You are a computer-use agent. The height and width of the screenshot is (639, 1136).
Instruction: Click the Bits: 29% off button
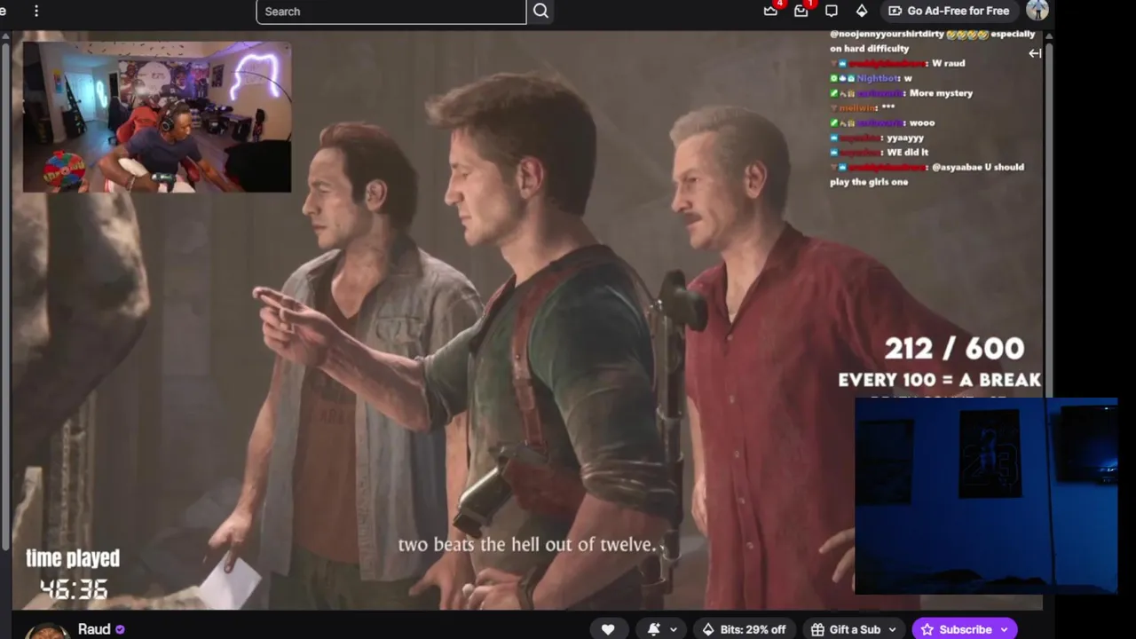pos(745,629)
